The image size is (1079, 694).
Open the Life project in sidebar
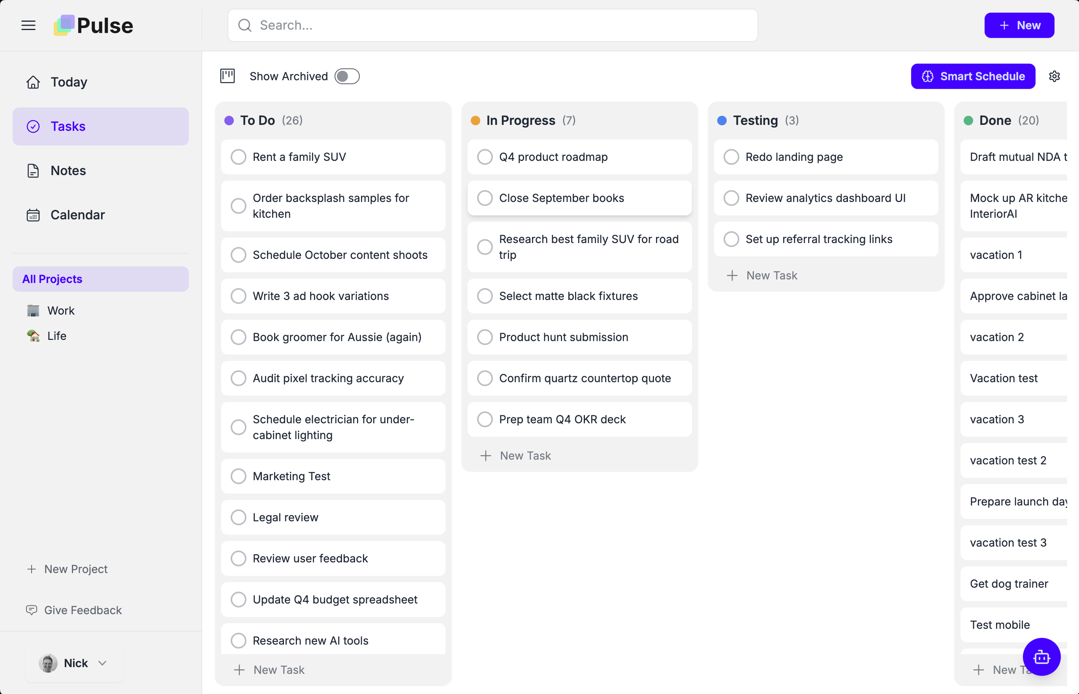coord(57,336)
